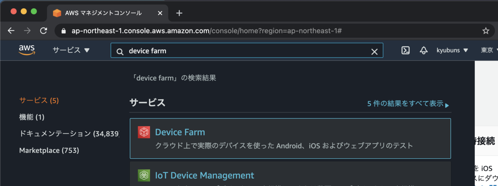Open the 東京 region dropdown
Image resolution: width=498 pixels, height=186 pixels.
(489, 50)
